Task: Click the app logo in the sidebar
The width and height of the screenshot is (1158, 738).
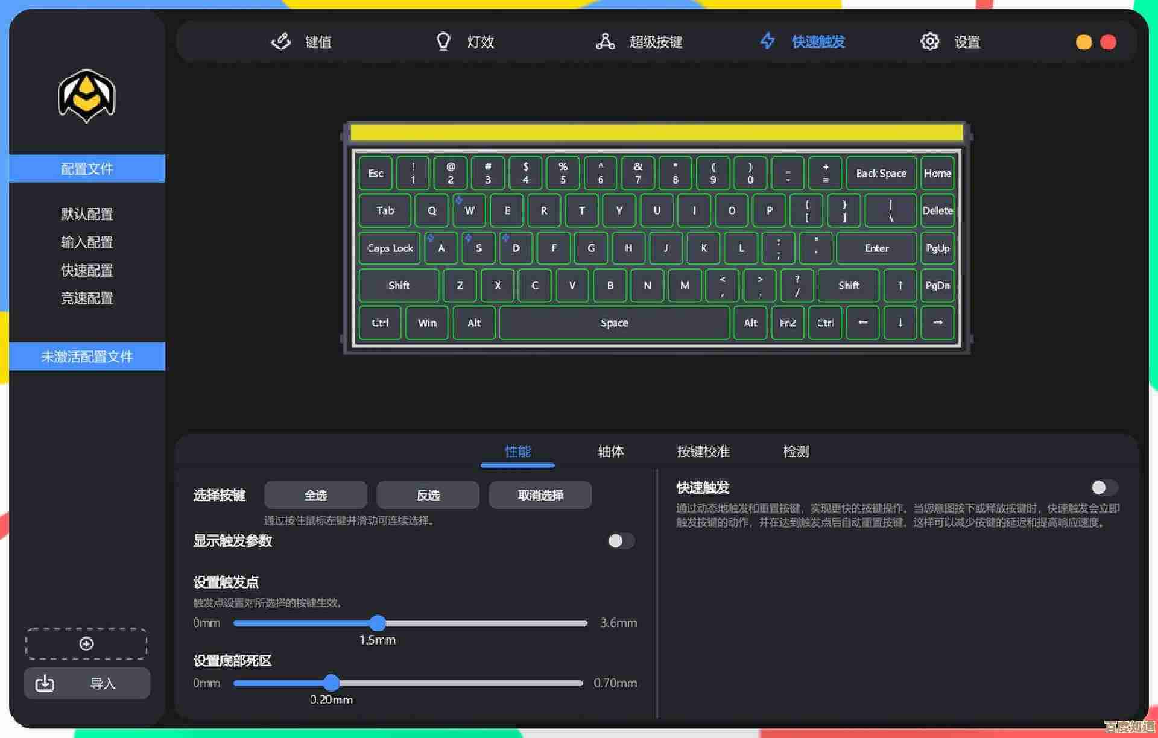Action: pyautogui.click(x=86, y=96)
